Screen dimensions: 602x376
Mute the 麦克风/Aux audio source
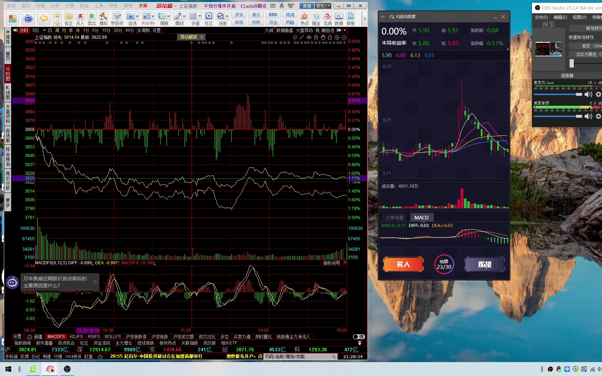point(588,94)
